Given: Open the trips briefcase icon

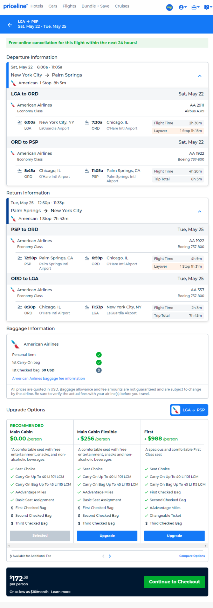Looking at the screenshot, I should click(195, 7).
